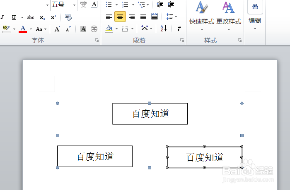This screenshot has width=290, height=190.
Task: Open Font dialog launcher
Action: (x=97, y=40)
